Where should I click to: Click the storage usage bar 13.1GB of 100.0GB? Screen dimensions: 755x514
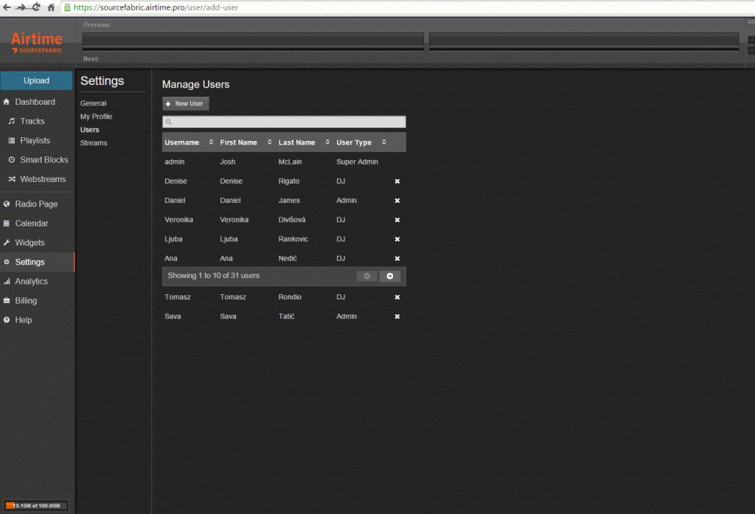coord(36,505)
